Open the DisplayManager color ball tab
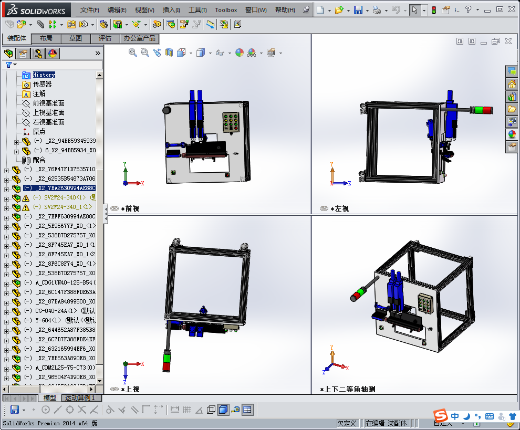 (53, 54)
